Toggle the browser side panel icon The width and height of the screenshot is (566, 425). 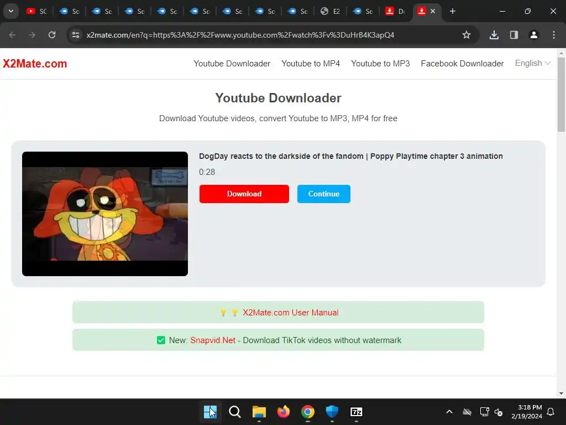click(513, 35)
